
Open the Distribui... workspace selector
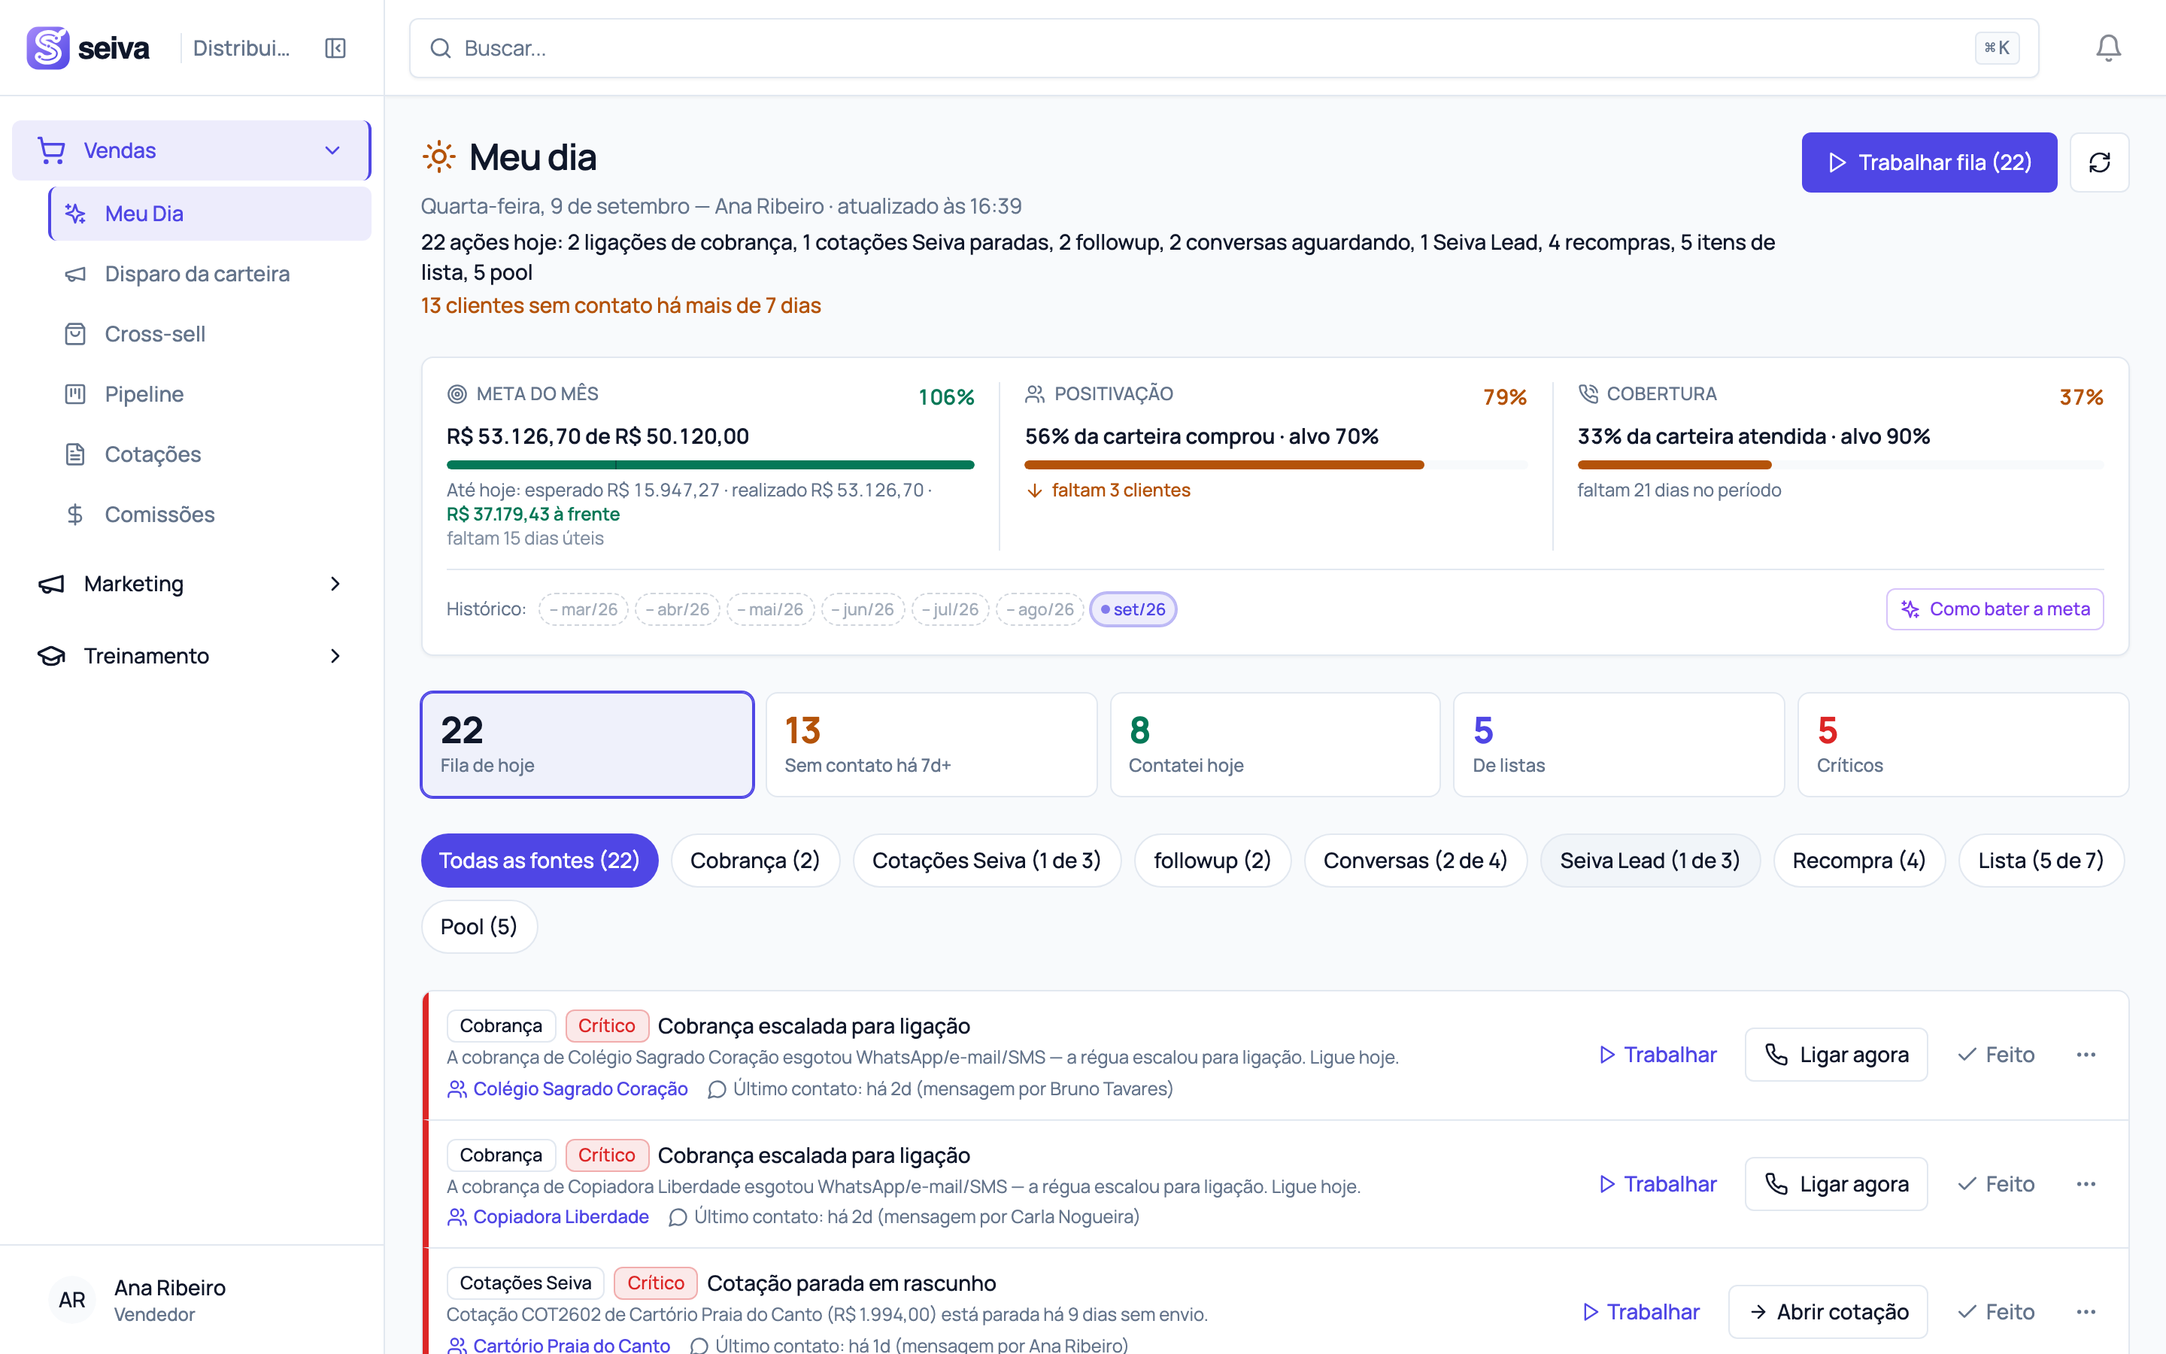click(241, 47)
